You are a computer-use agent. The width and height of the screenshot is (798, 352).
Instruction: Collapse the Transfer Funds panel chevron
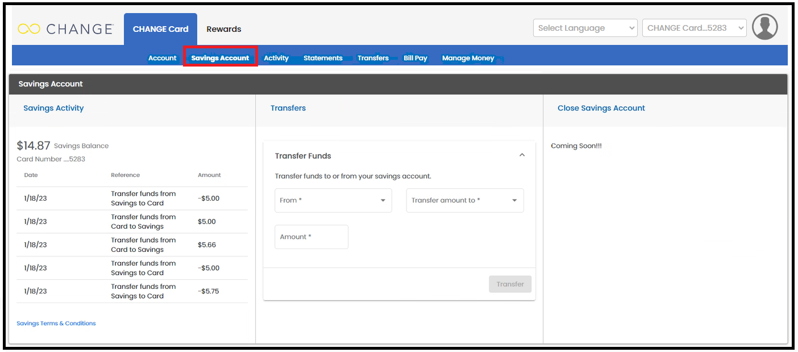pyautogui.click(x=522, y=155)
